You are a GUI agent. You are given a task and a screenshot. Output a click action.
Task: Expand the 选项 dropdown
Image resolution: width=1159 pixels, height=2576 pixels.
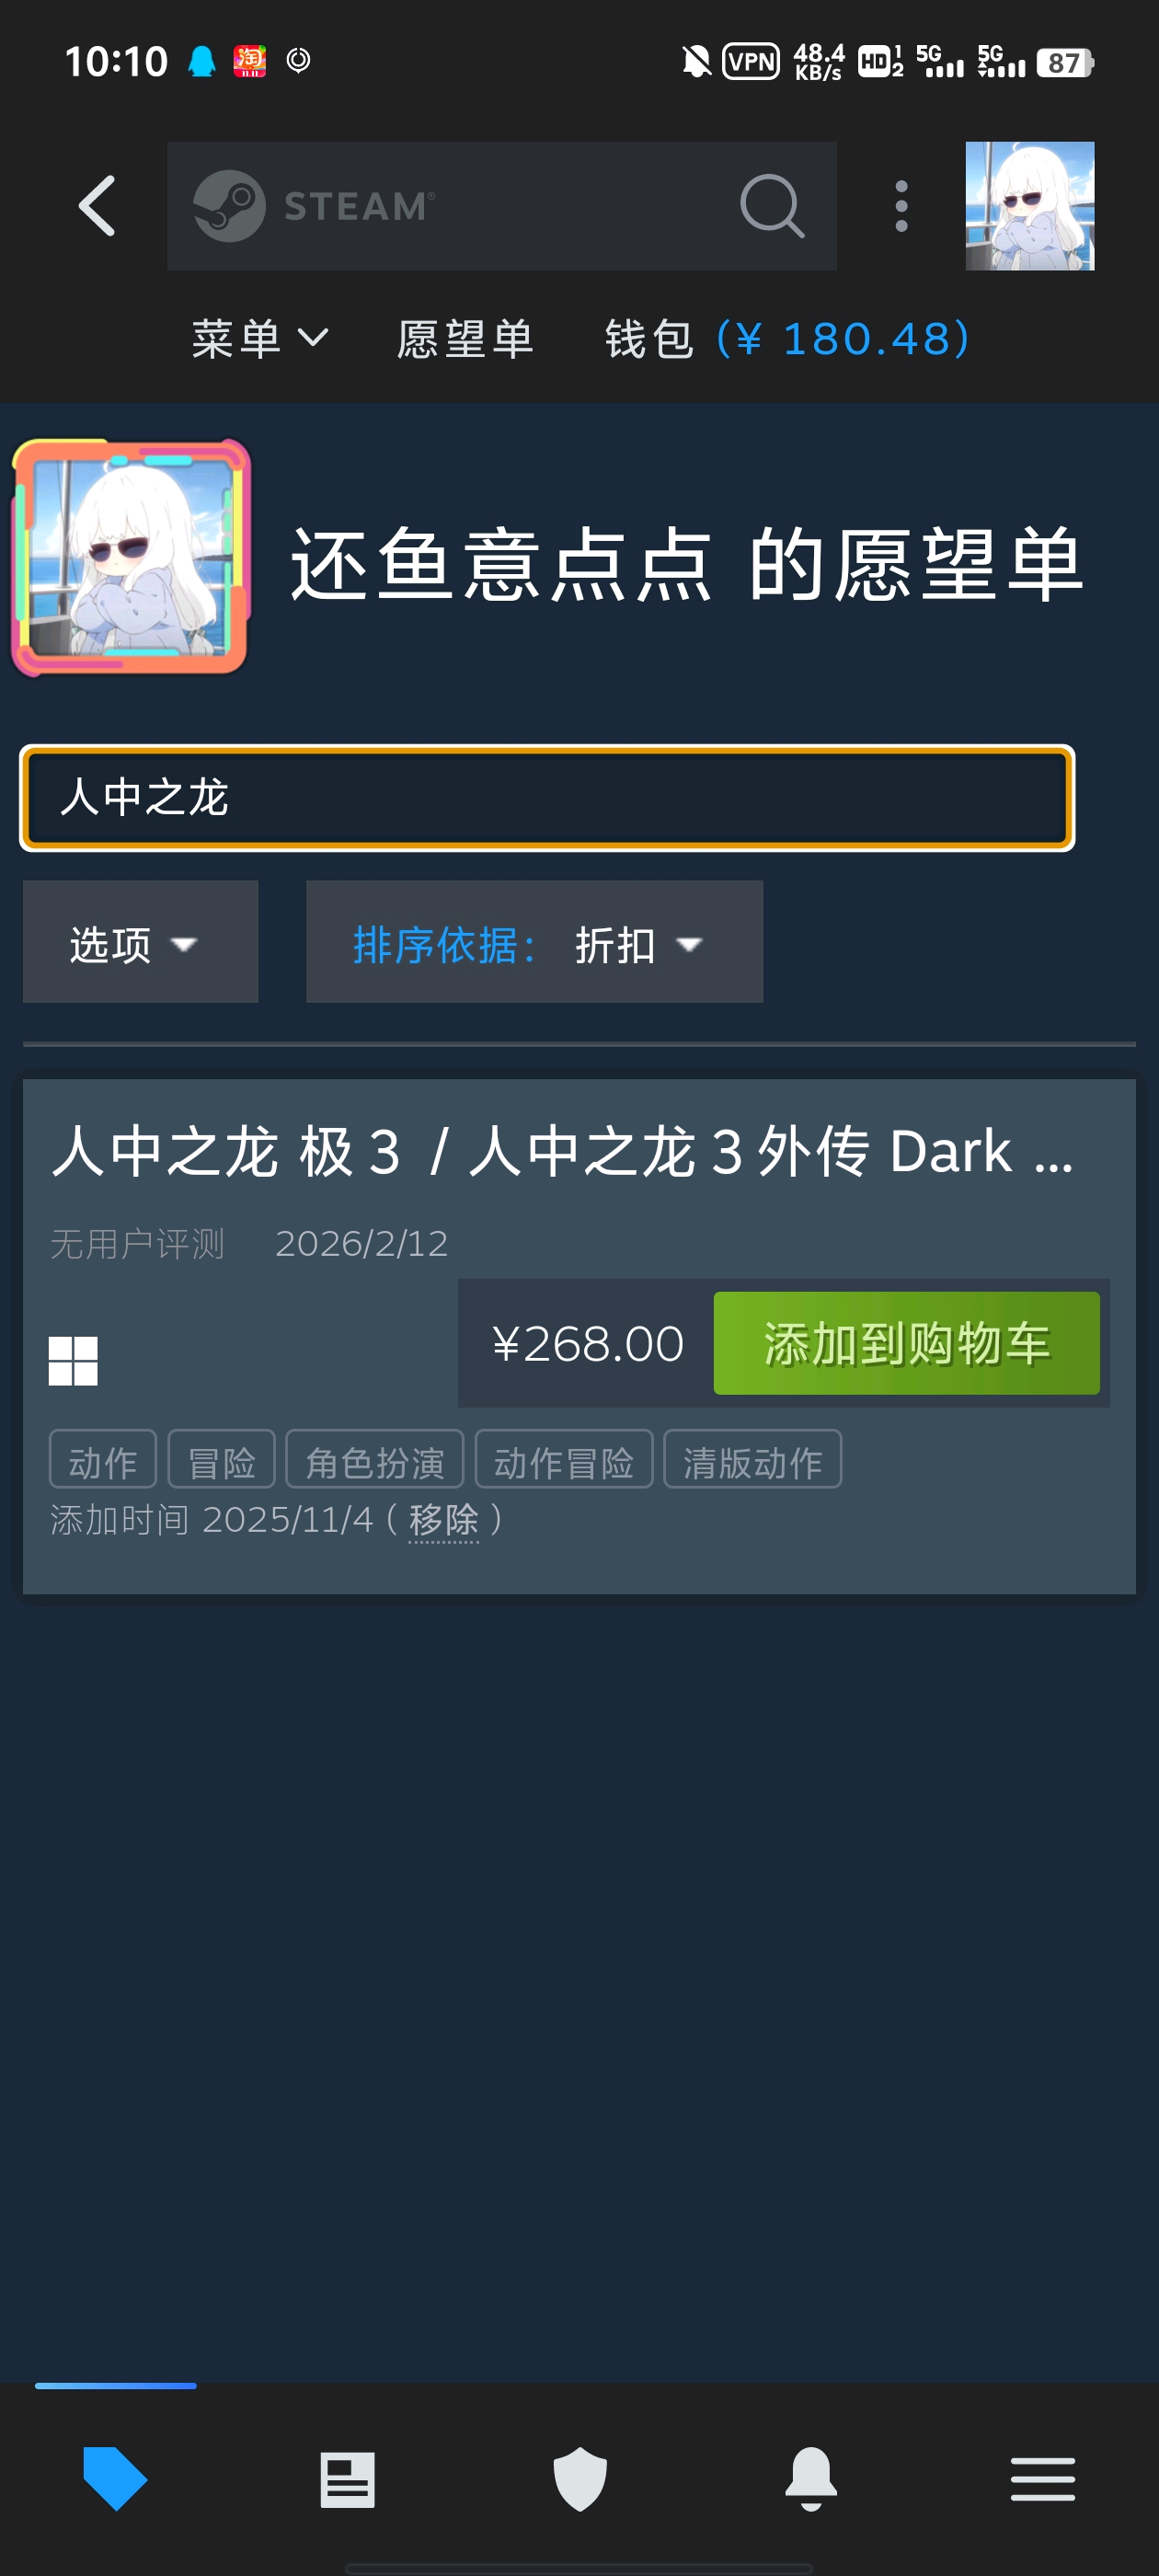click(140, 942)
